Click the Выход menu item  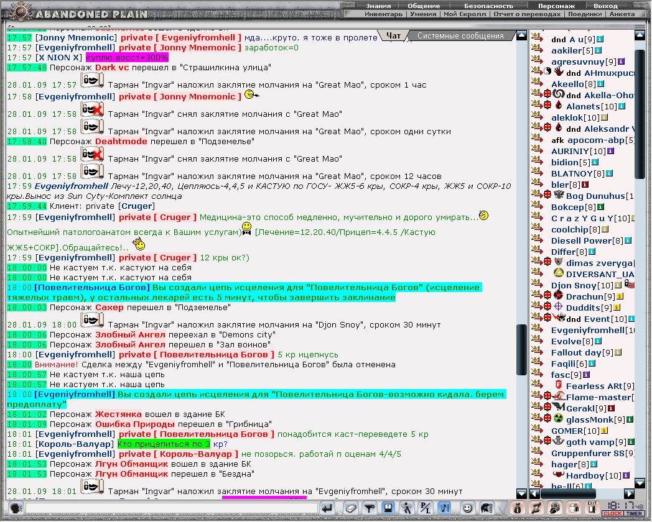605,6
